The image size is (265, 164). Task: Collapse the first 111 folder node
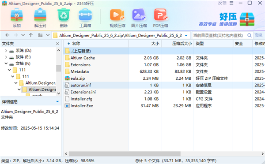click(x=9, y=70)
